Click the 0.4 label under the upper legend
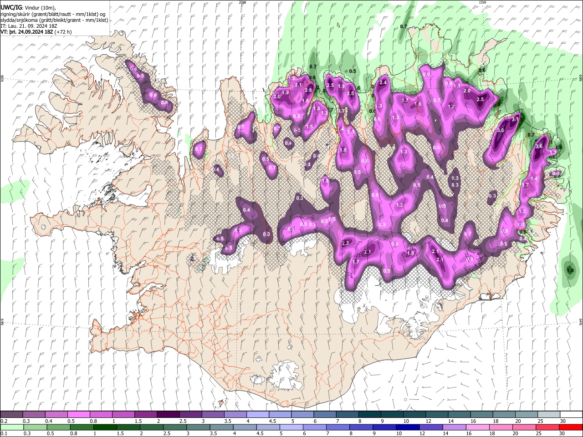Image resolution: width=583 pixels, height=437 pixels. 49,421
